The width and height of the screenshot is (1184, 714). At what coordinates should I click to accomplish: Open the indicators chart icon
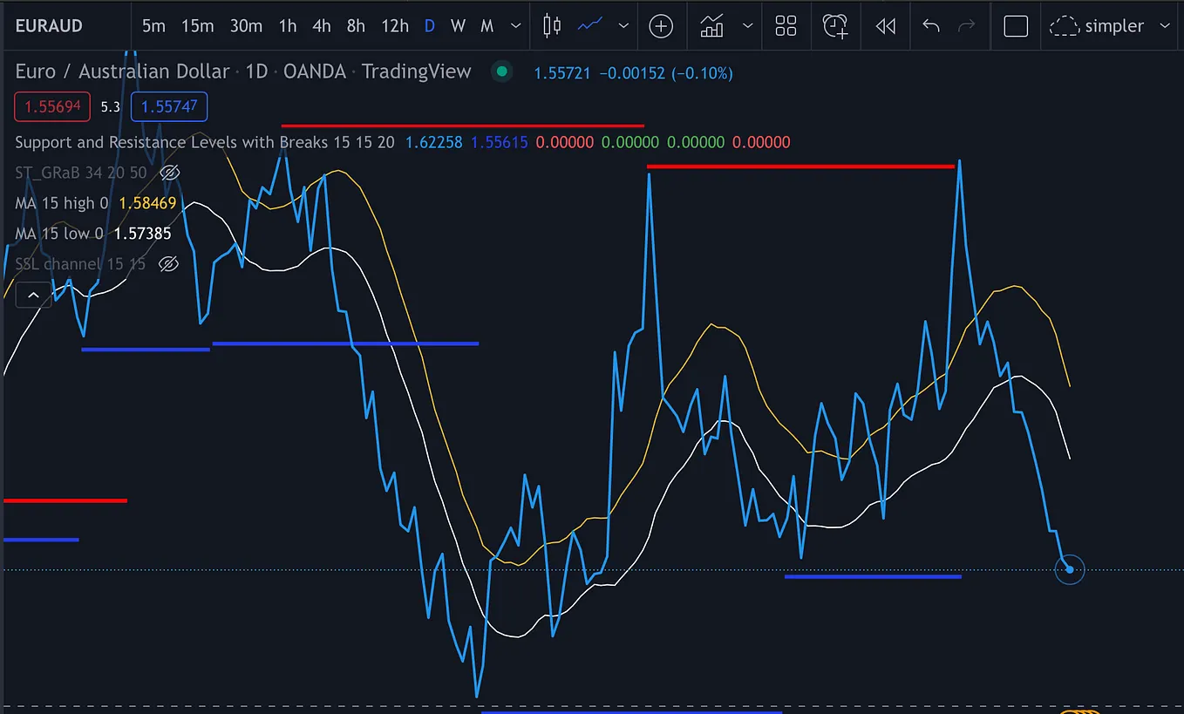(712, 26)
